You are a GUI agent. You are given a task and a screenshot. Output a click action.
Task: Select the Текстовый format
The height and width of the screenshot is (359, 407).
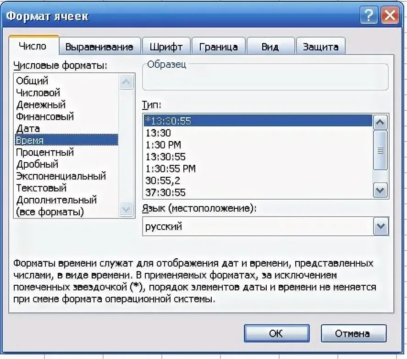[66, 188]
